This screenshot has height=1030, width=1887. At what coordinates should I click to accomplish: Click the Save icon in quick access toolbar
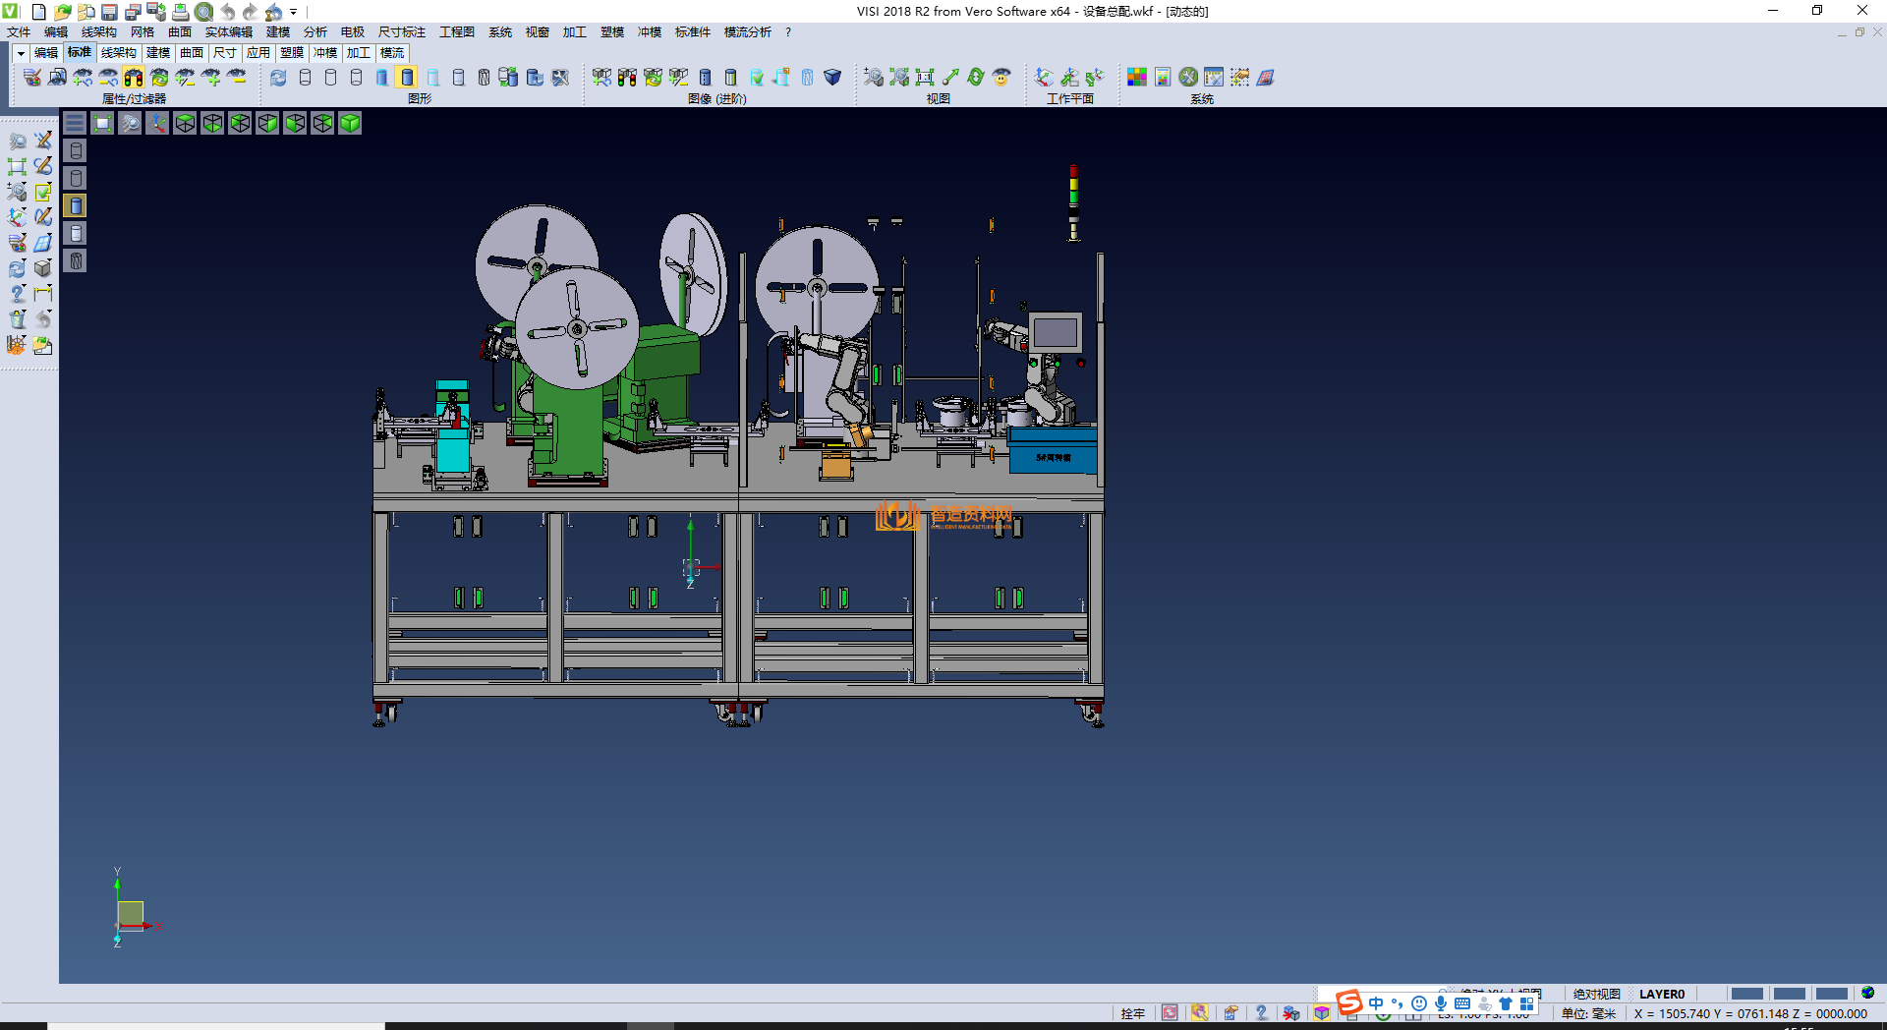pos(110,12)
